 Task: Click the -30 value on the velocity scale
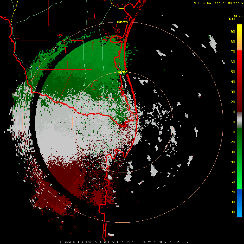pyautogui.click(x=232, y=152)
